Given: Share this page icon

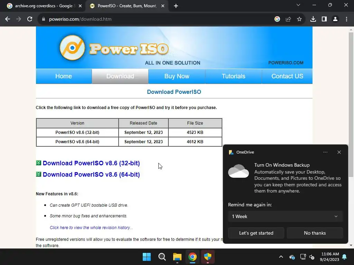Looking at the screenshot, I should point(288,19).
